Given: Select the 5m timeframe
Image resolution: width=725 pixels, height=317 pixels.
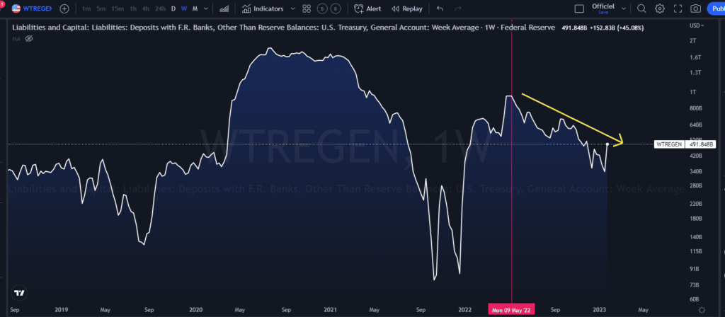Looking at the screenshot, I should 101,8.
